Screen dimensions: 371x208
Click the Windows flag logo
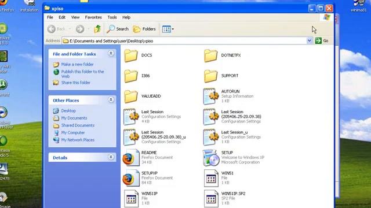326,17
